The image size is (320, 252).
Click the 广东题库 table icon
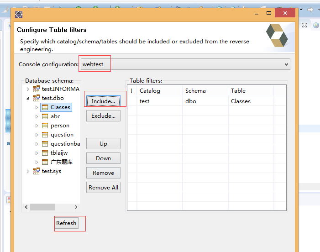45,162
